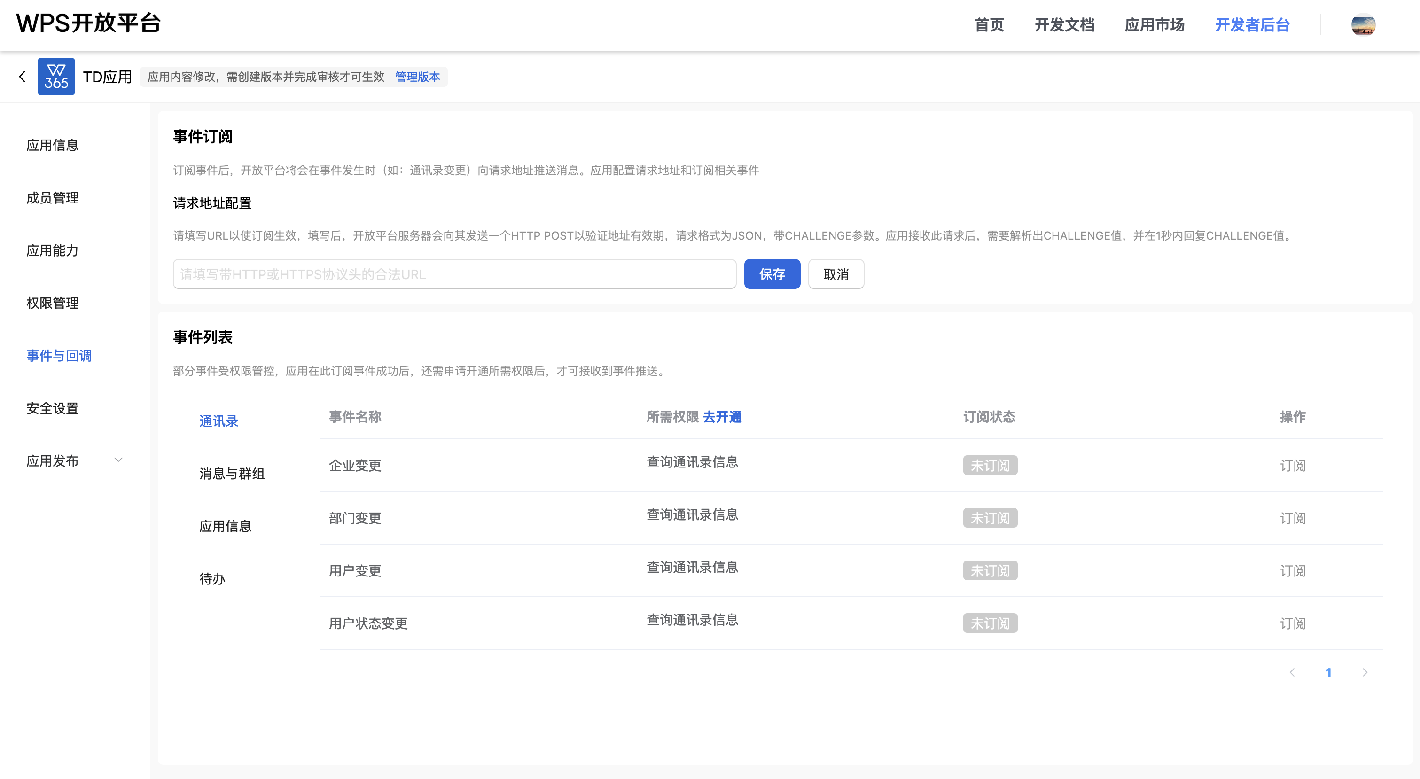Click the WPS 365 app logo
The image size is (1420, 779).
[56, 77]
